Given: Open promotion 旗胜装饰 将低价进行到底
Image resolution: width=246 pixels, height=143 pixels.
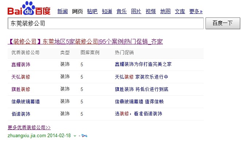Looking at the screenshot, I should pyautogui.click(x=141, y=89).
